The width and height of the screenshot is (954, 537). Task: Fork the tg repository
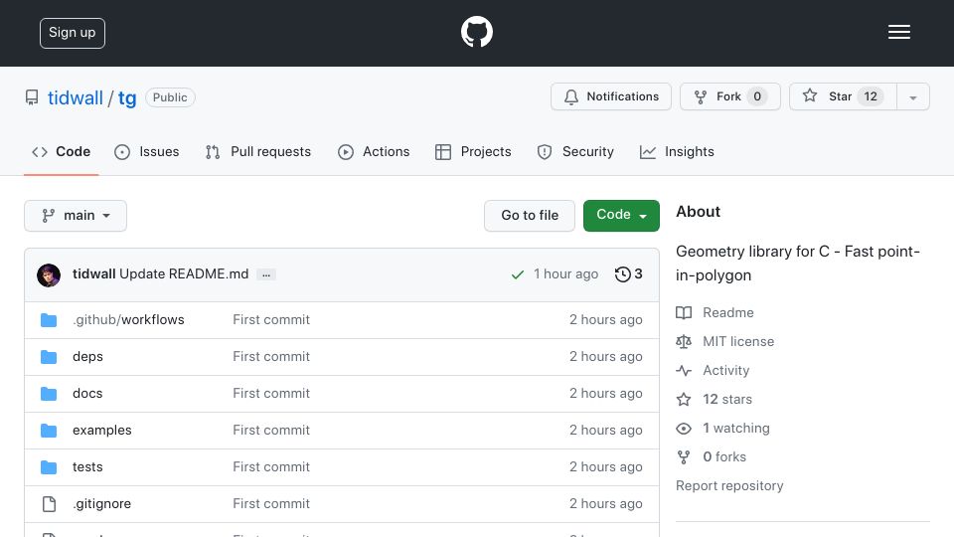[x=730, y=96]
